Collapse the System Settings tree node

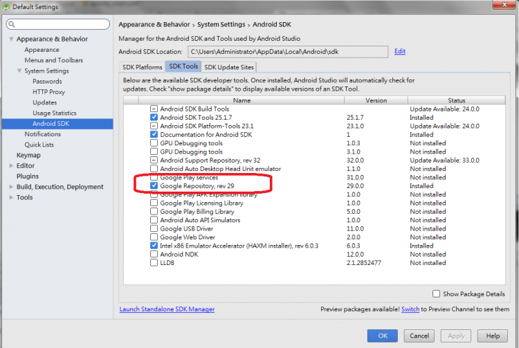19,71
